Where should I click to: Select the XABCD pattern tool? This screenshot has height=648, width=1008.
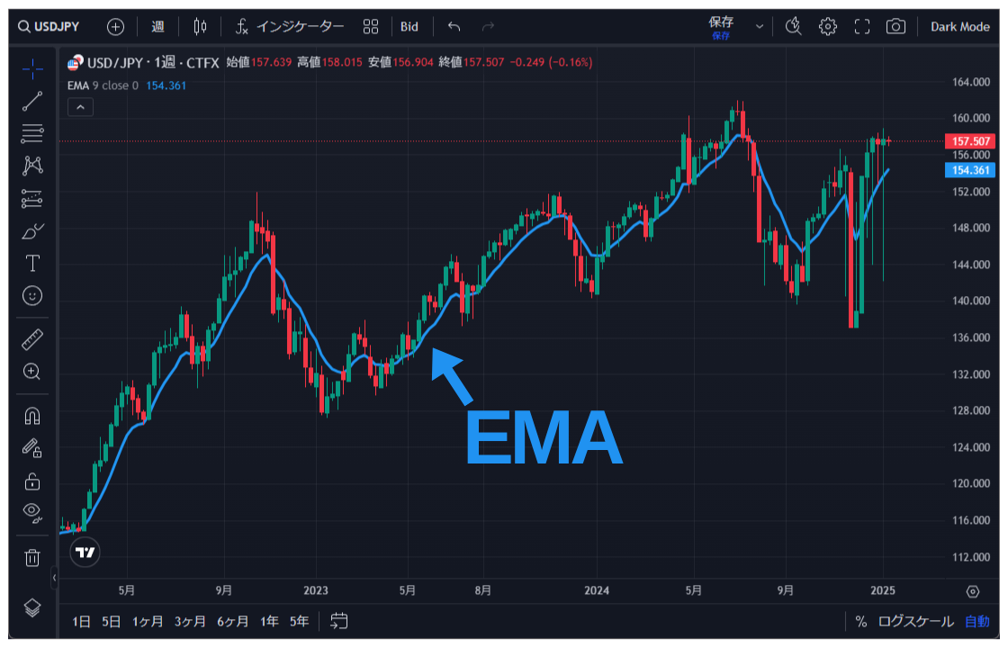(x=32, y=166)
